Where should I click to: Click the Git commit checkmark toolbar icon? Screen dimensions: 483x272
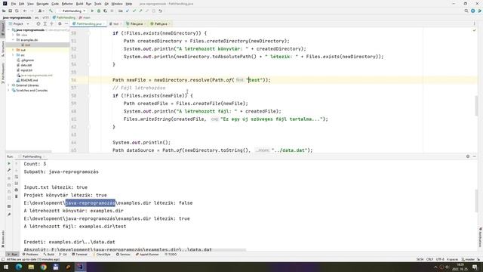tap(134, 11)
